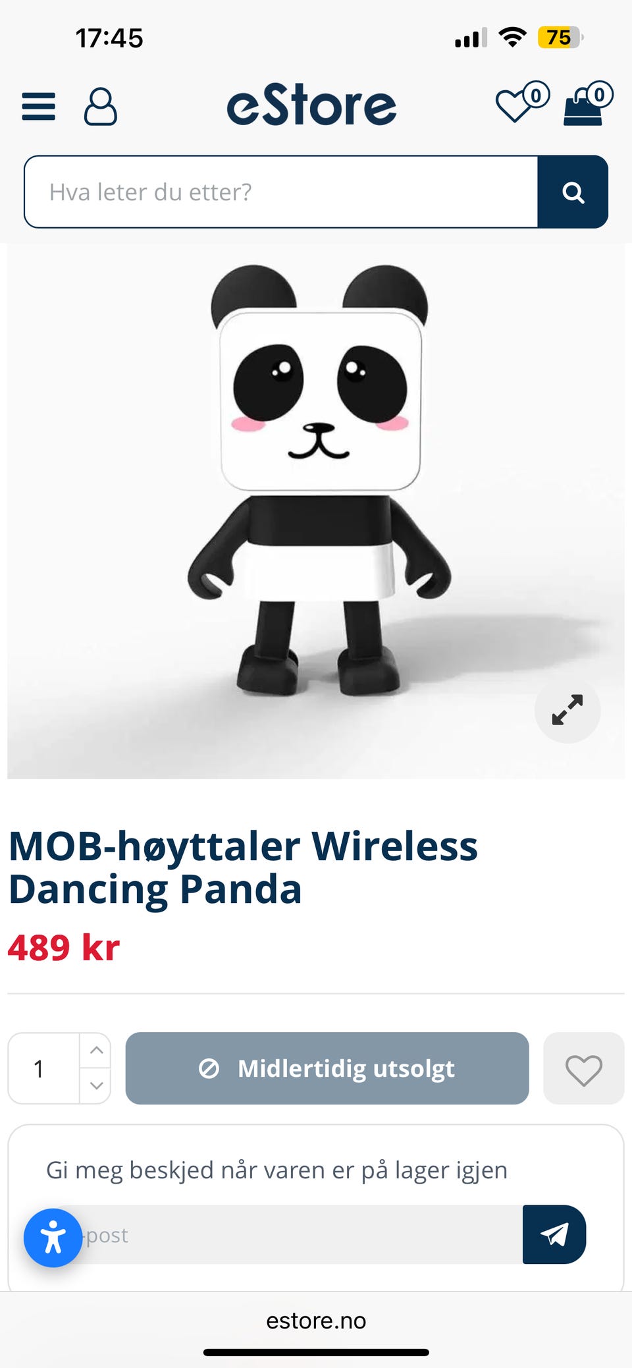Open the wishlist heart in header
This screenshot has width=632, height=1368.
coord(522,103)
